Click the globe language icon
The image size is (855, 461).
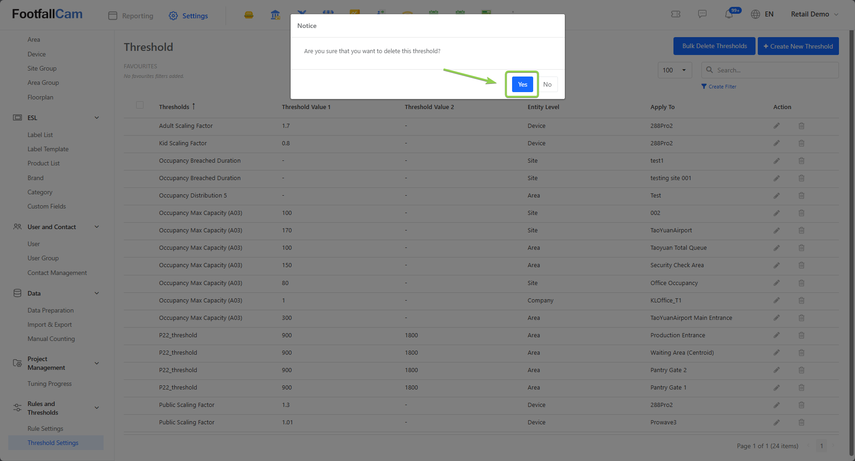pyautogui.click(x=755, y=14)
